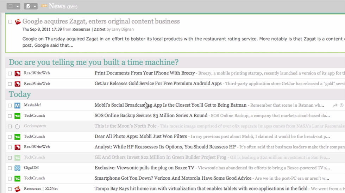Click the Today section heading
345x193 pixels.
click(20, 94)
